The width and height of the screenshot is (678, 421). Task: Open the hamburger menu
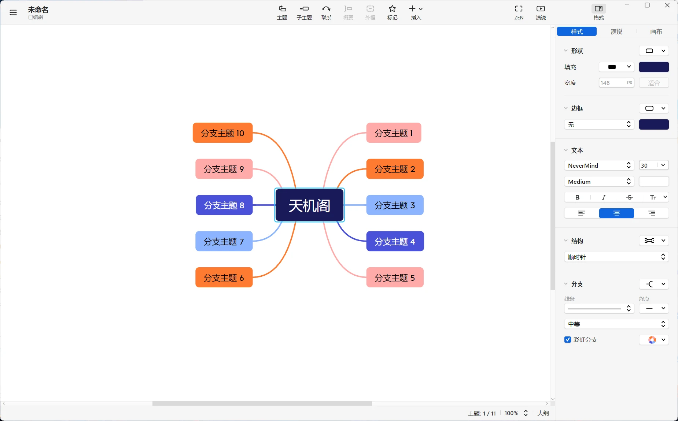[x=13, y=12]
